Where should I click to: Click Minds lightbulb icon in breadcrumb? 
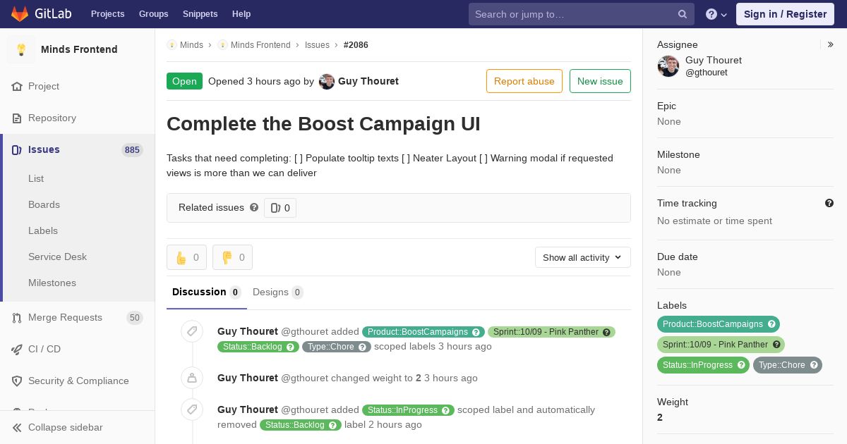tap(172, 44)
